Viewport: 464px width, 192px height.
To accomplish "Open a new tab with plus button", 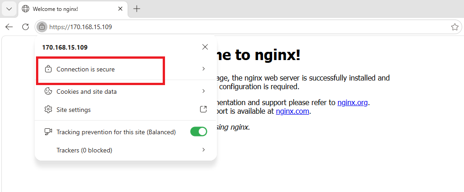I will (136, 9).
